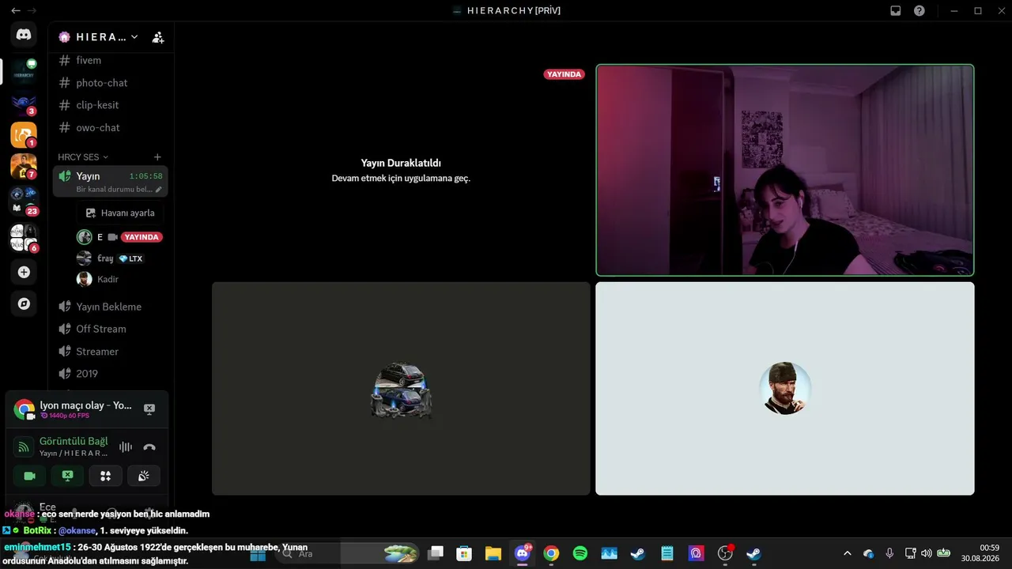Image resolution: width=1012 pixels, height=569 pixels.
Task: Focus the car avatar participant tile
Action: (x=401, y=389)
